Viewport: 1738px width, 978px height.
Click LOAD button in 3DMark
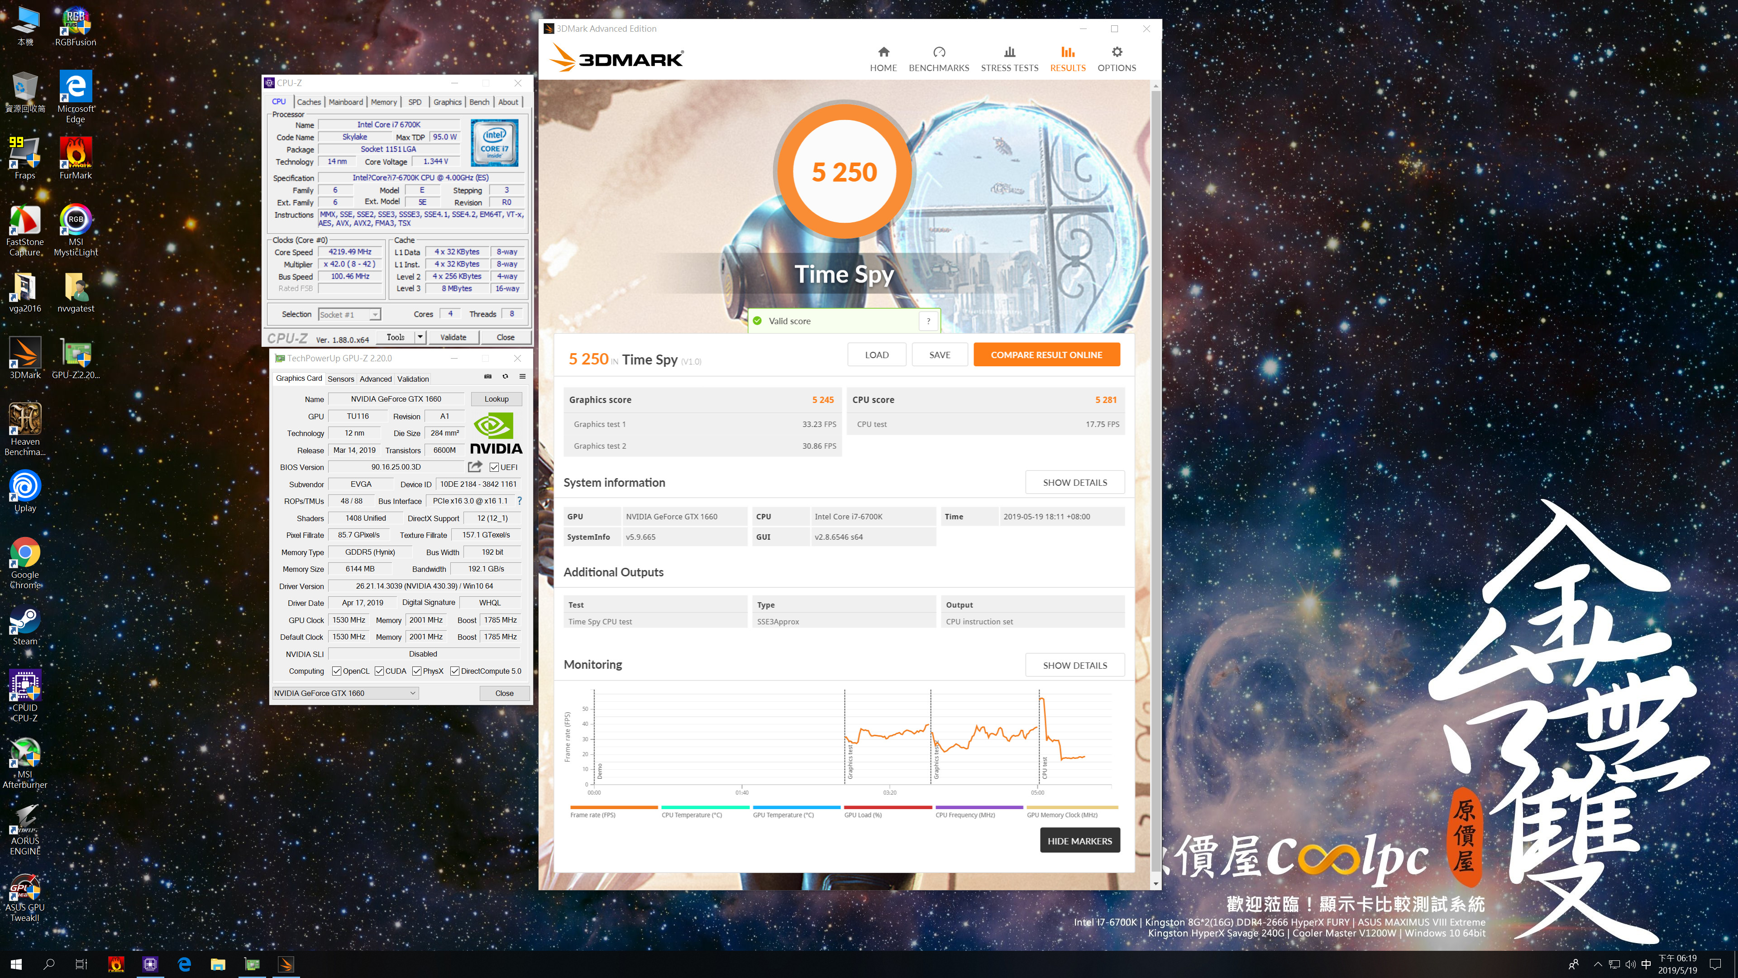pyautogui.click(x=876, y=355)
